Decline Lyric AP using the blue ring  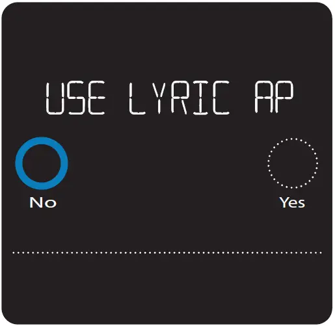click(x=42, y=163)
